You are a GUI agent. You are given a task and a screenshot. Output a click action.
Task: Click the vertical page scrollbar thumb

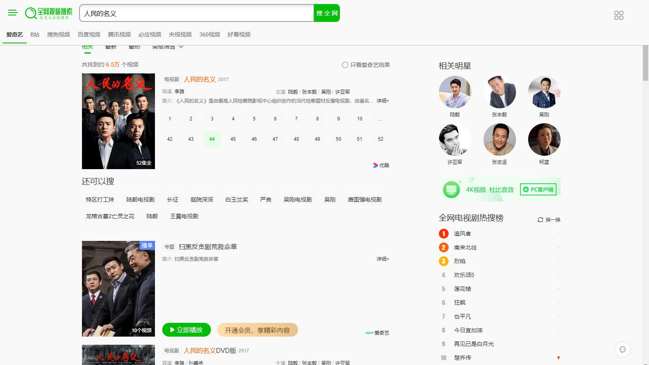coord(646,63)
